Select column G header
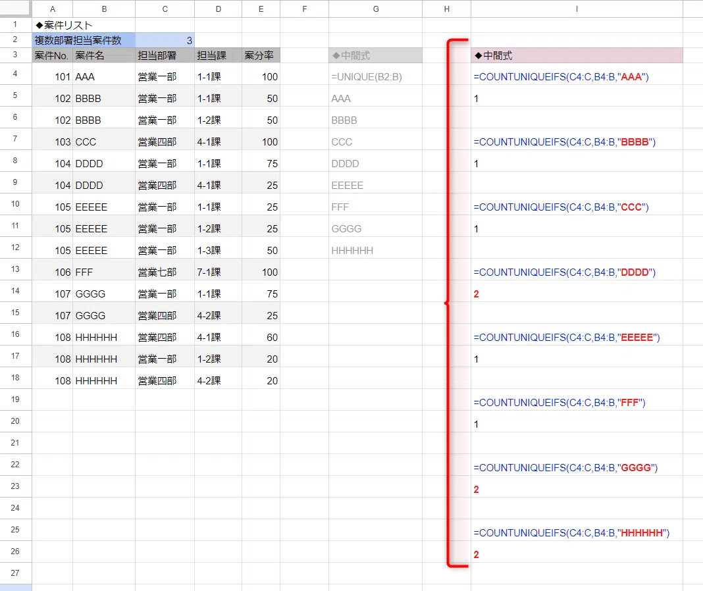The width and height of the screenshot is (703, 591). pos(376,9)
